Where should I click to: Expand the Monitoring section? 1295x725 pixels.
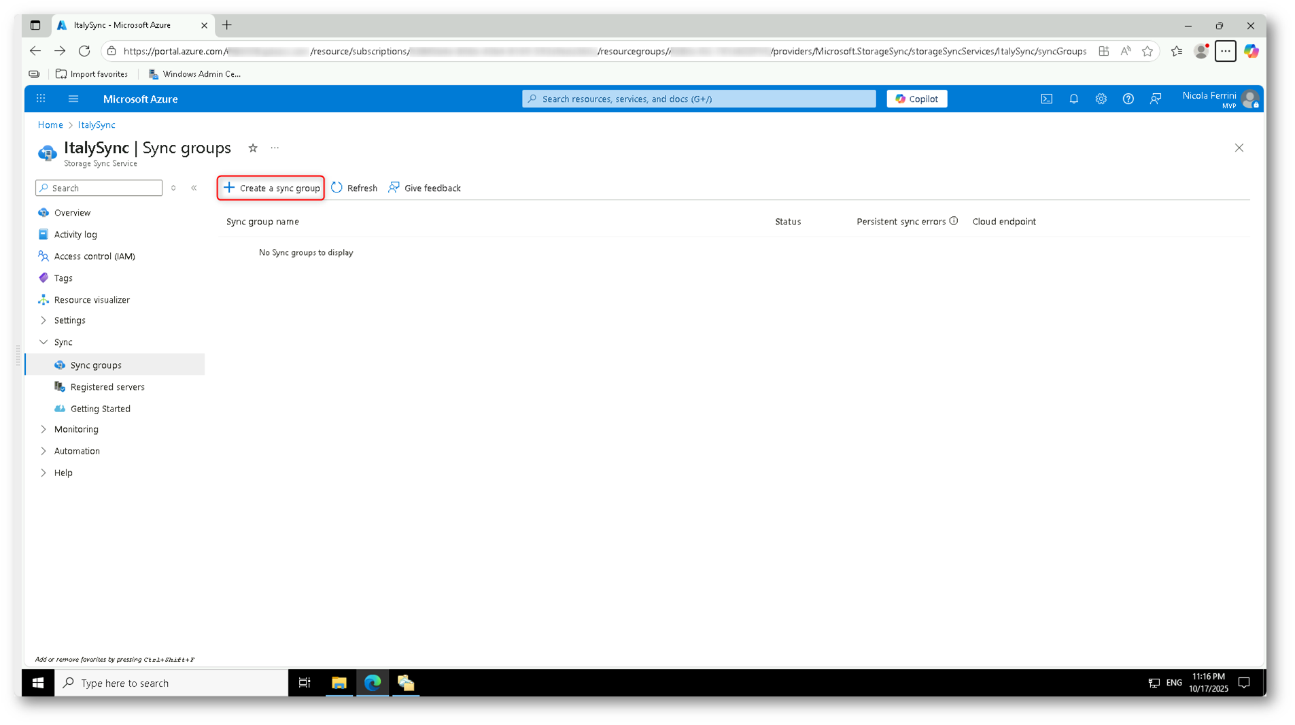pyautogui.click(x=44, y=429)
